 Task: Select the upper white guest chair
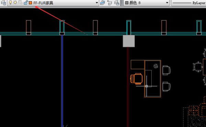(x=167, y=70)
